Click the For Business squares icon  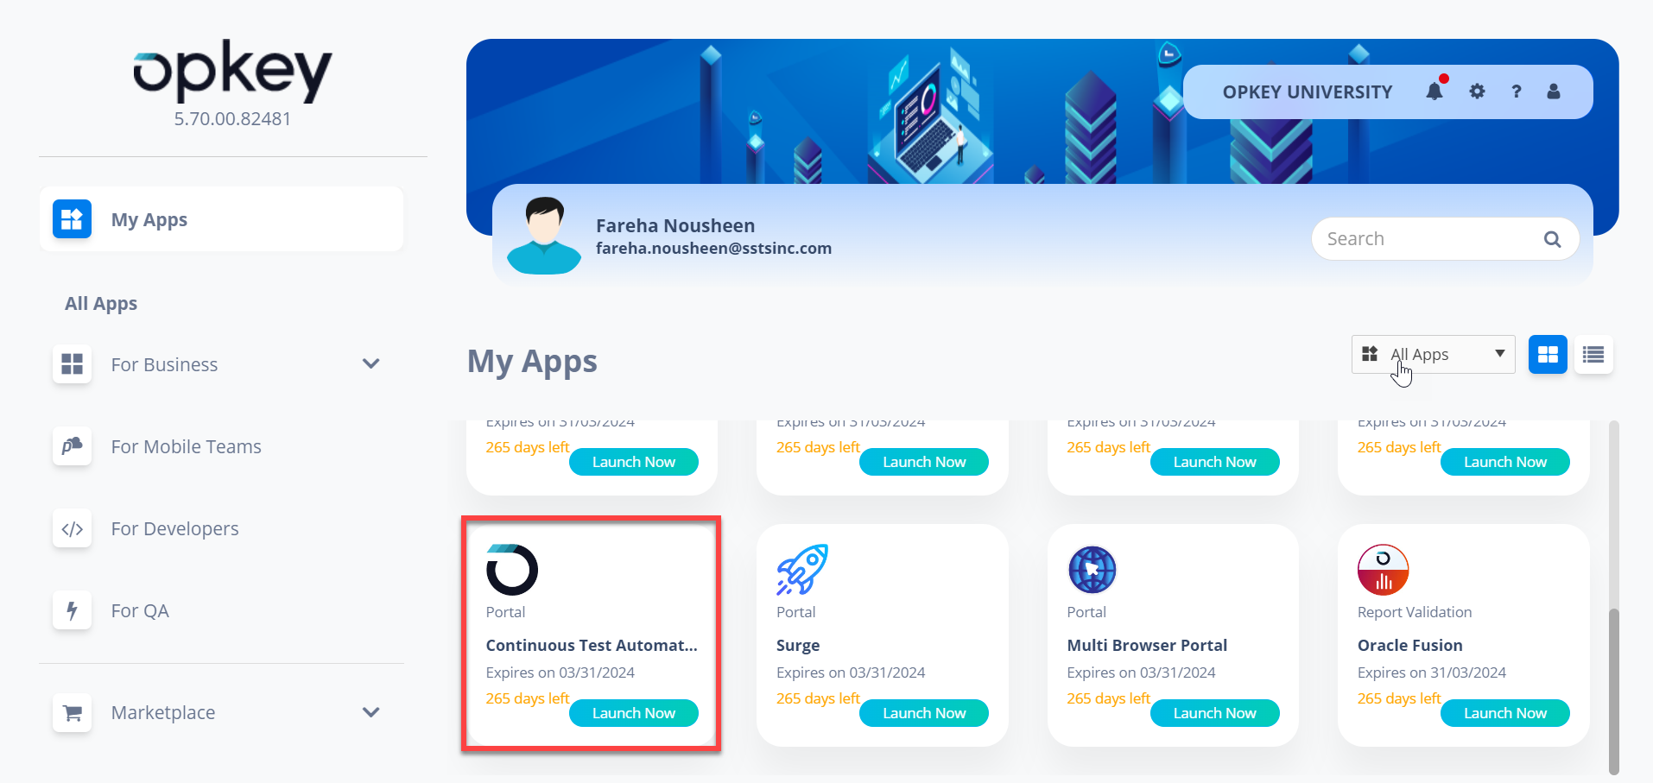72,363
